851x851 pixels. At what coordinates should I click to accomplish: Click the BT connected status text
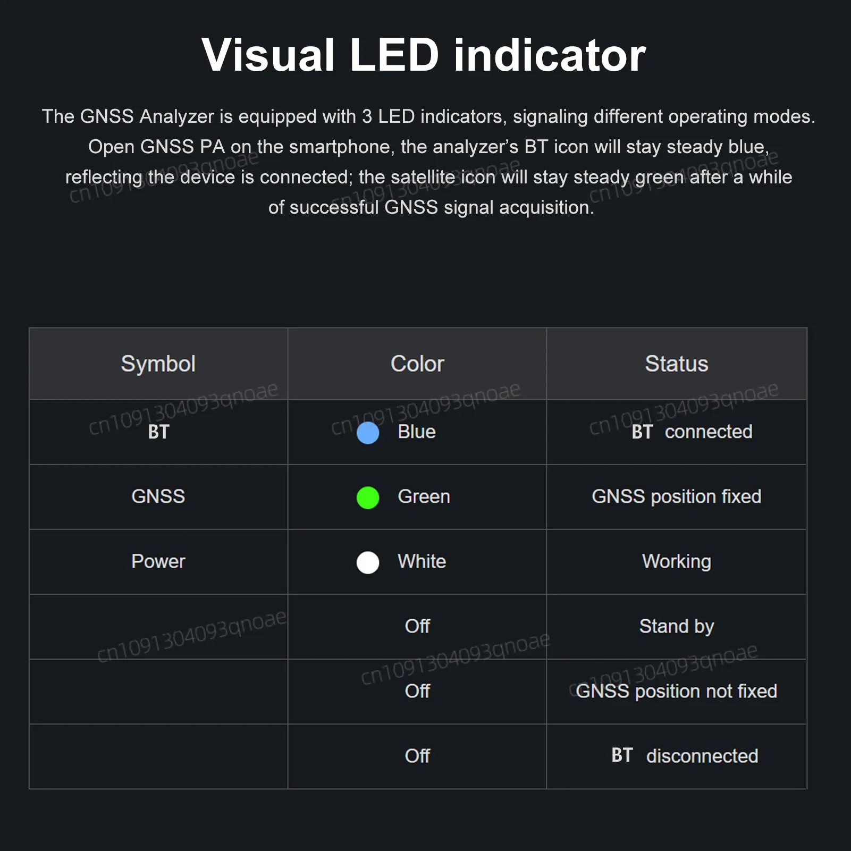click(692, 432)
